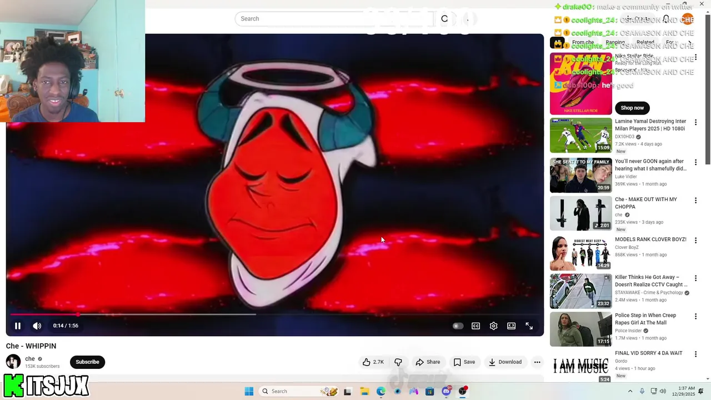Viewport: 711px width, 400px height.
Task: Open the Nike Stellar Ride ad thumbnail
Action: coord(580,83)
